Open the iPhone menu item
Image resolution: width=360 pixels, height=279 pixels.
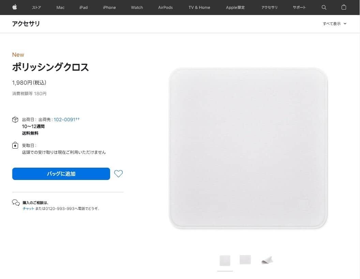[x=109, y=8]
